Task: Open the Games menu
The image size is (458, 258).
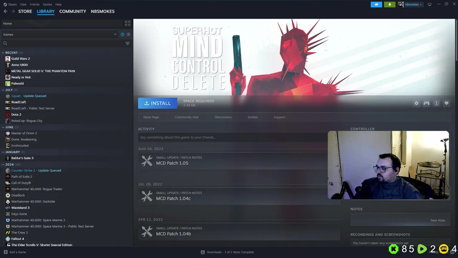Action: 47,4
